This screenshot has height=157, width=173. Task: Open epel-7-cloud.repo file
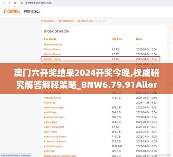[54, 127]
